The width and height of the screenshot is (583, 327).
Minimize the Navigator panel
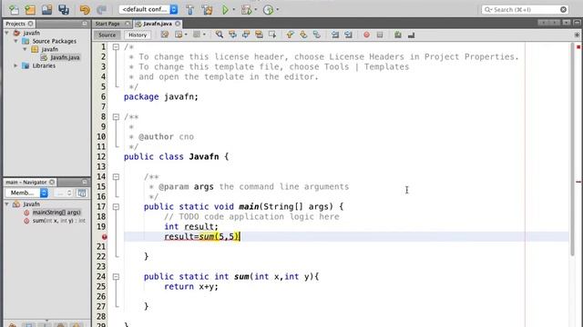click(85, 182)
